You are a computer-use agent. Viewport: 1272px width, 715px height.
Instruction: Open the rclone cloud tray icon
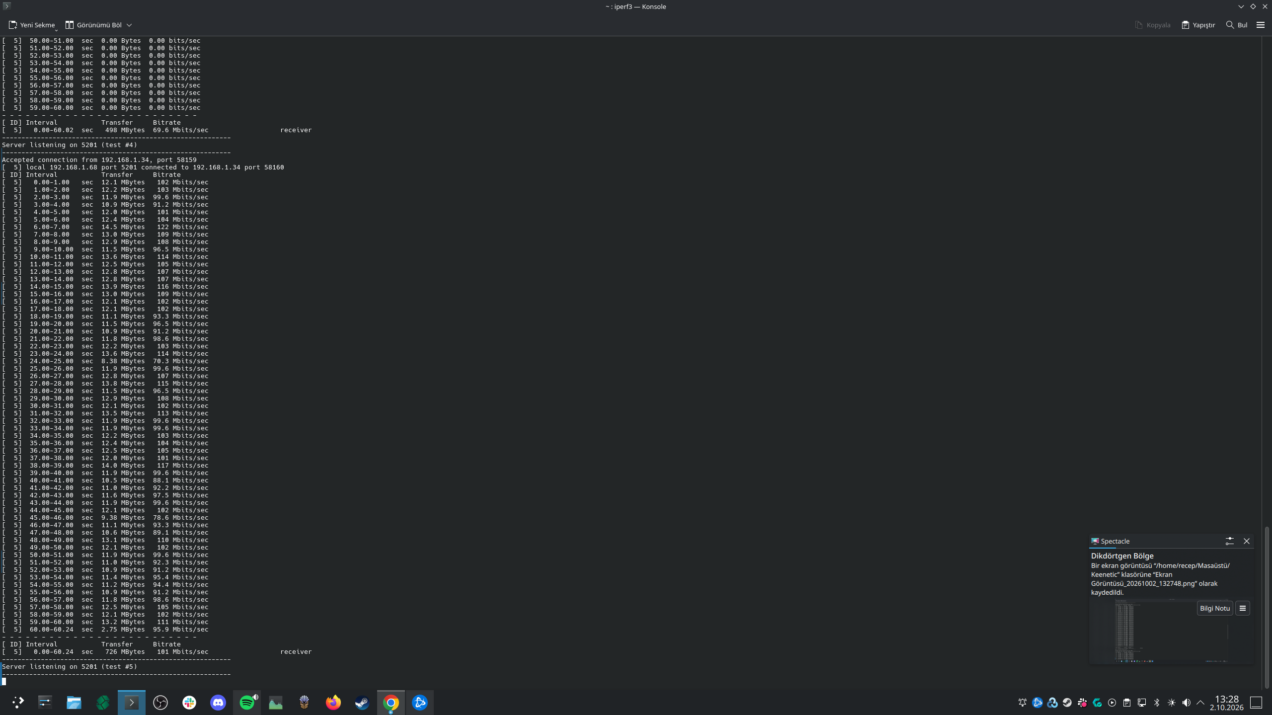1052,703
